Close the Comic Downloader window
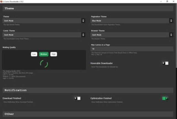The image size is (177, 119). (x=174, y=1)
